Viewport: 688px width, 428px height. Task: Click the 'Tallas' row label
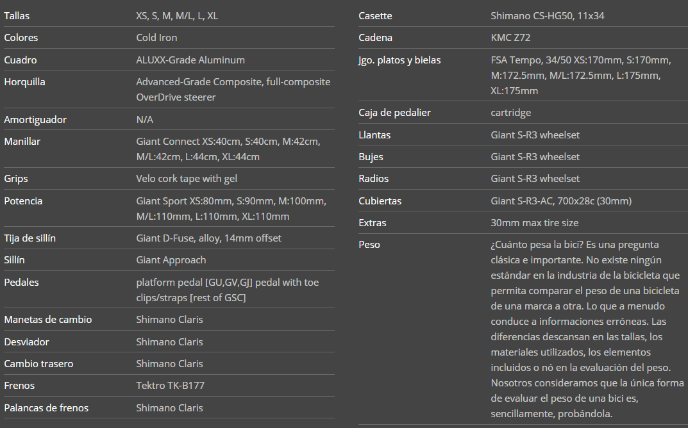click(17, 15)
